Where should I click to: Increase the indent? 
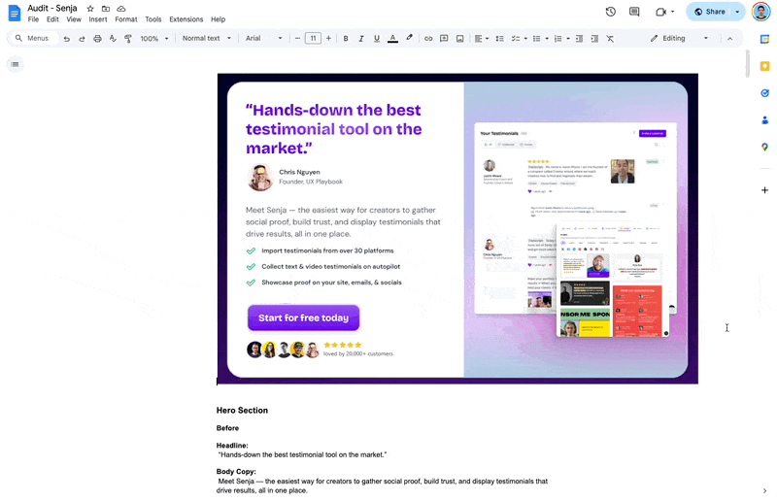594,38
